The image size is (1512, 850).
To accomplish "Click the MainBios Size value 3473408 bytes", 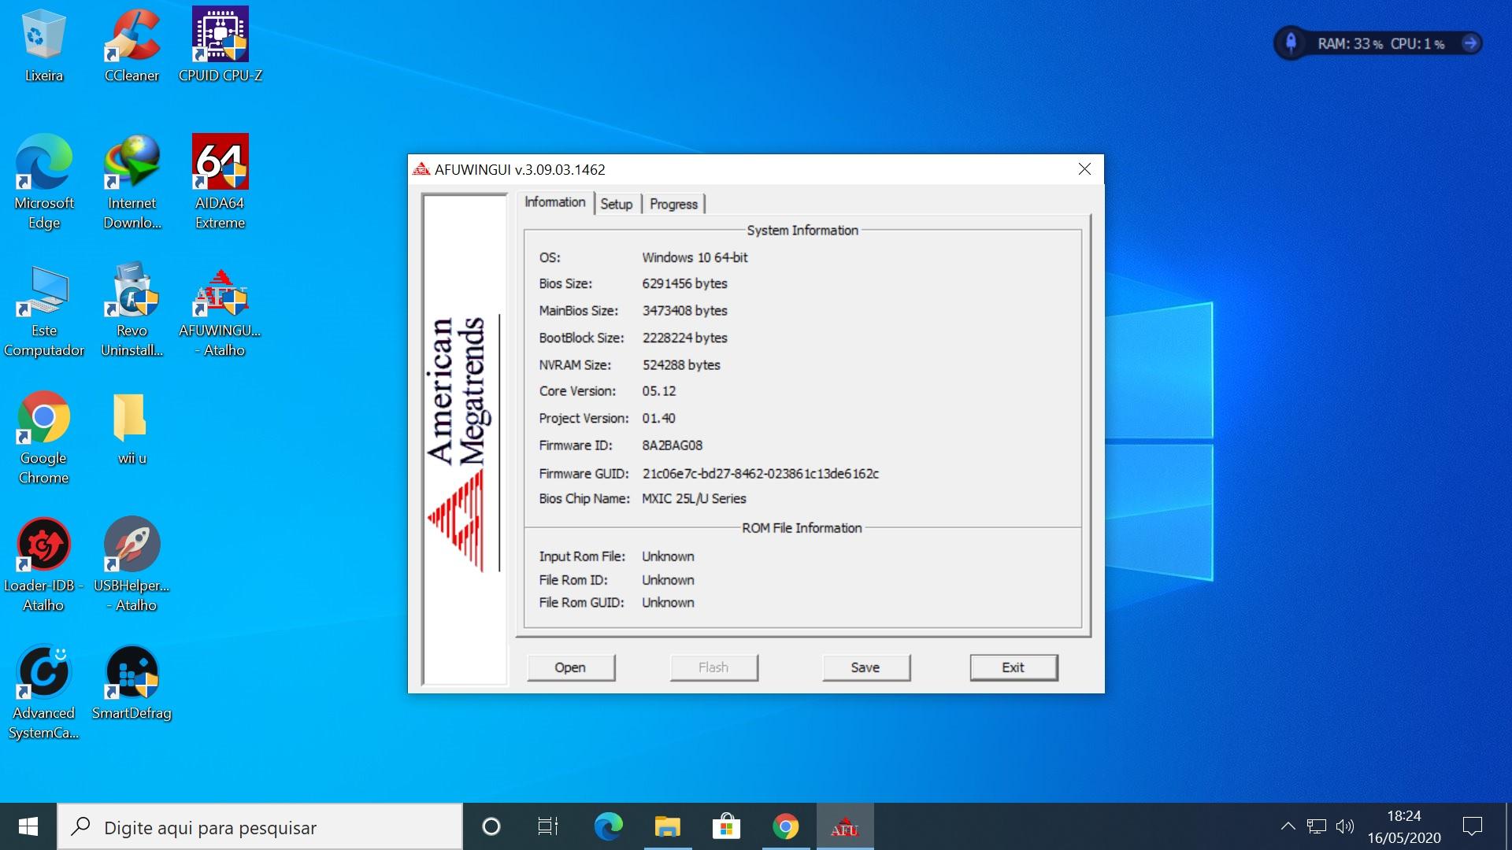I will tap(684, 311).
